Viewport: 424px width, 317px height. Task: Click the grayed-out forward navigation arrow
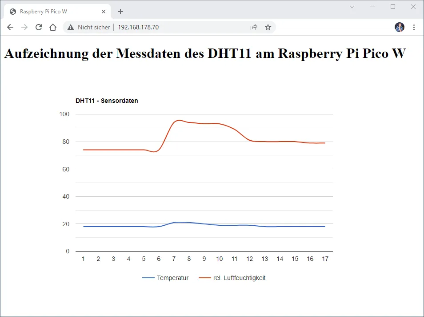24,27
